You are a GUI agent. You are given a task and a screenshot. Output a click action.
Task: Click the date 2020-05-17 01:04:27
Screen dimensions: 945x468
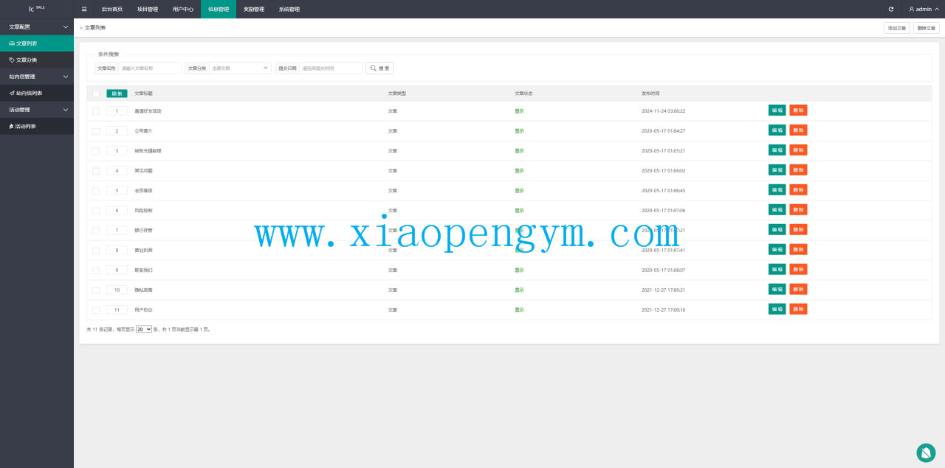663,131
